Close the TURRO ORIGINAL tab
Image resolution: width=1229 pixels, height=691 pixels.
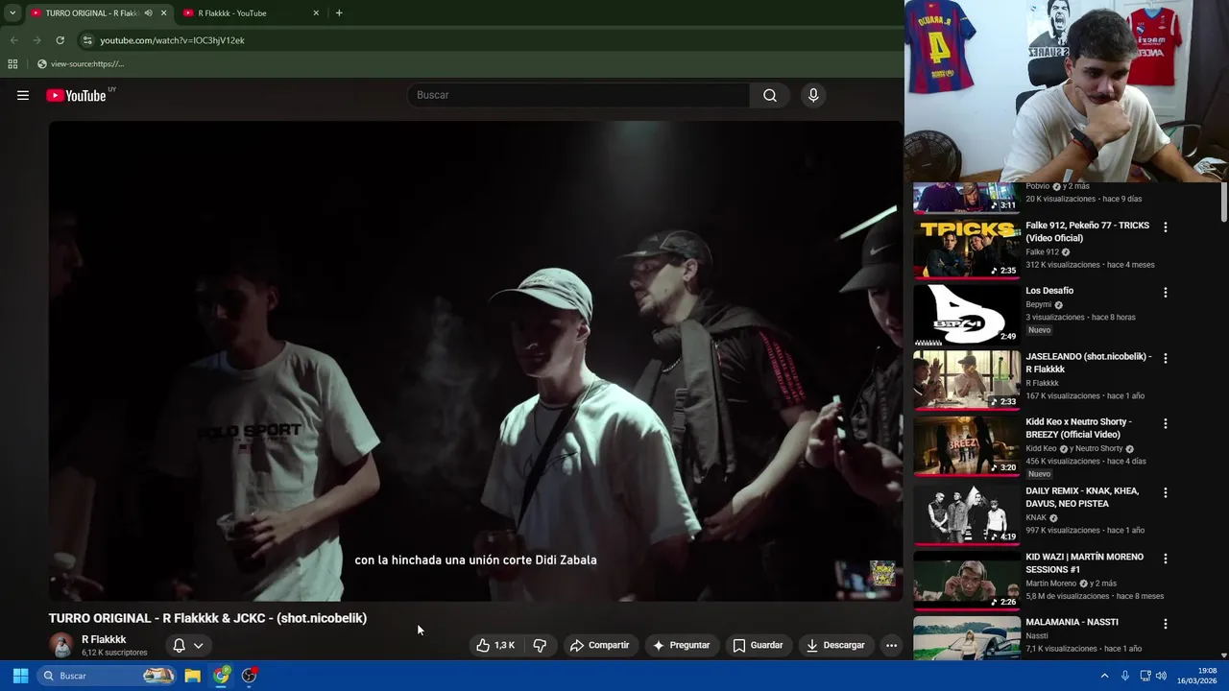[163, 12]
